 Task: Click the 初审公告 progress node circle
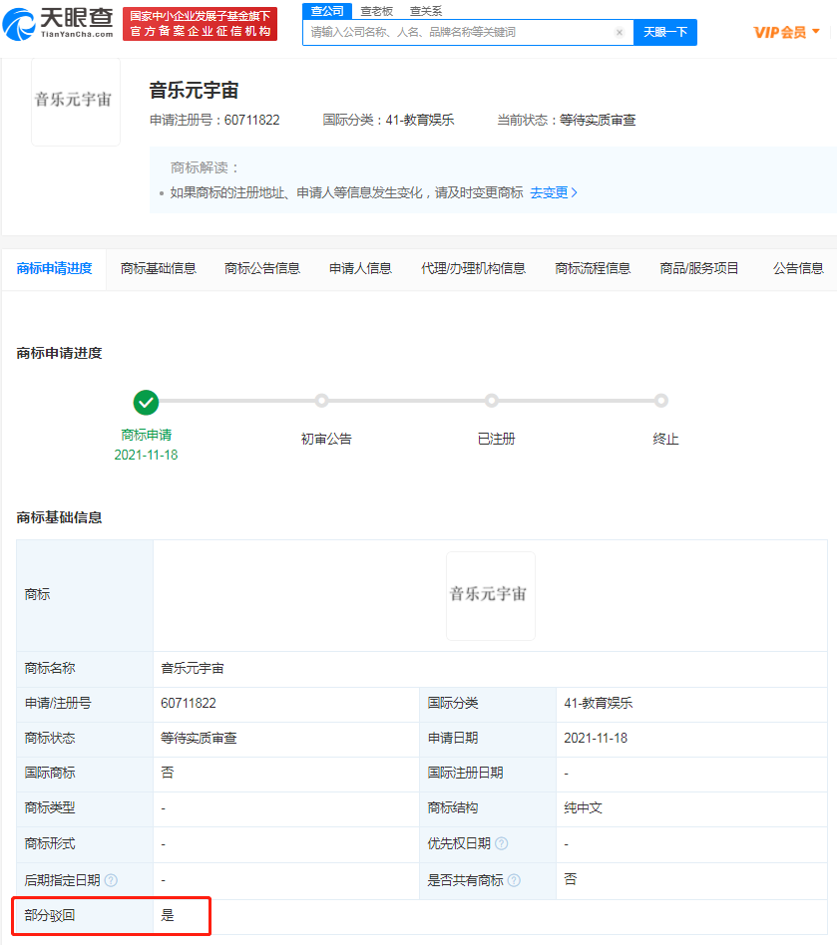(321, 400)
